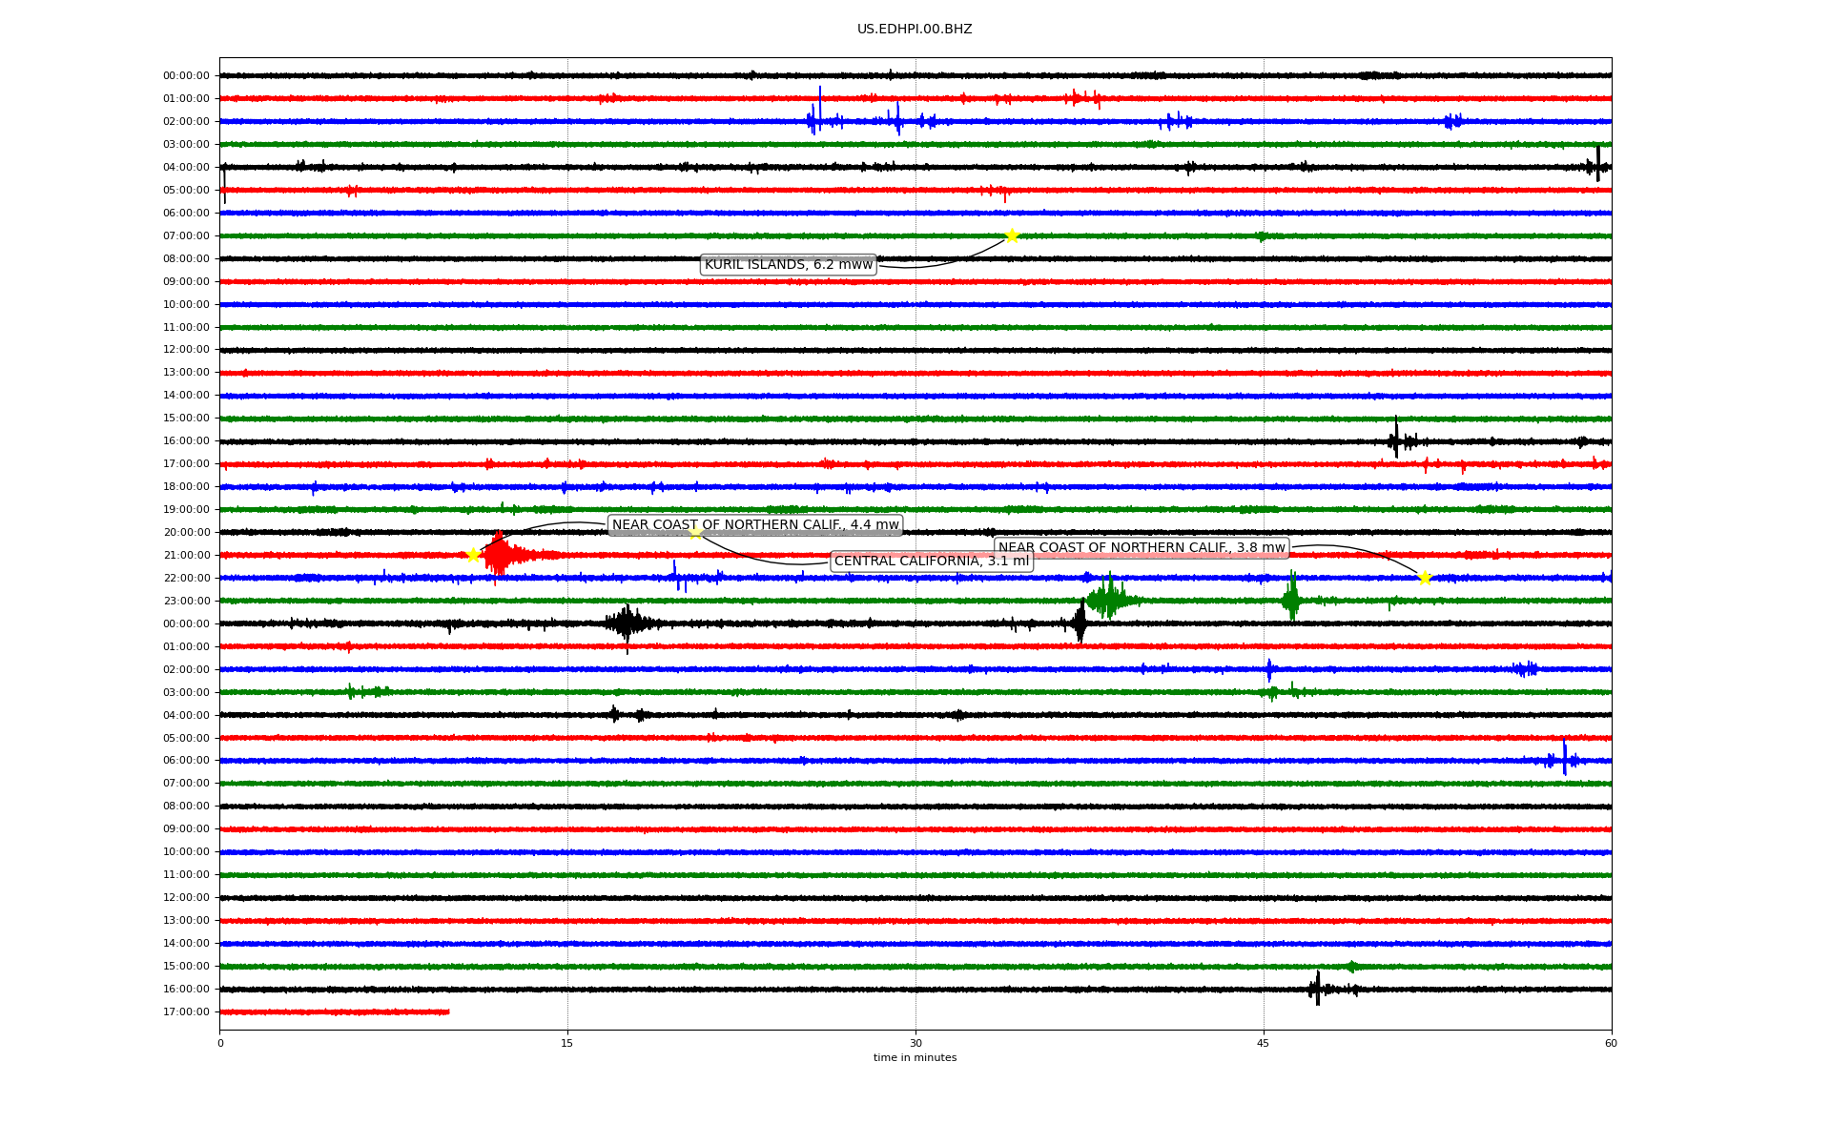Viewport: 1831px width, 1144px height.
Task: Click the star marking the 4.4 mw quake
Action: tap(473, 555)
